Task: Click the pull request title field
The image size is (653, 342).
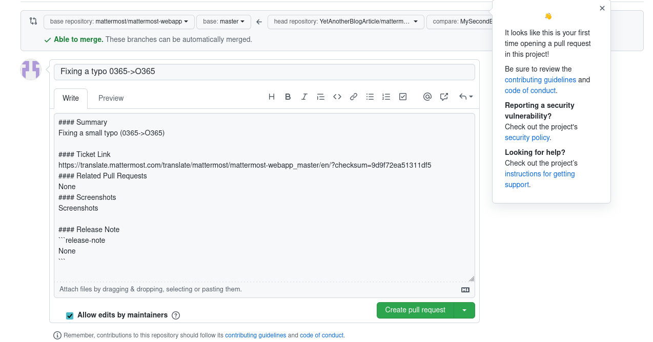Action: pyautogui.click(x=264, y=72)
